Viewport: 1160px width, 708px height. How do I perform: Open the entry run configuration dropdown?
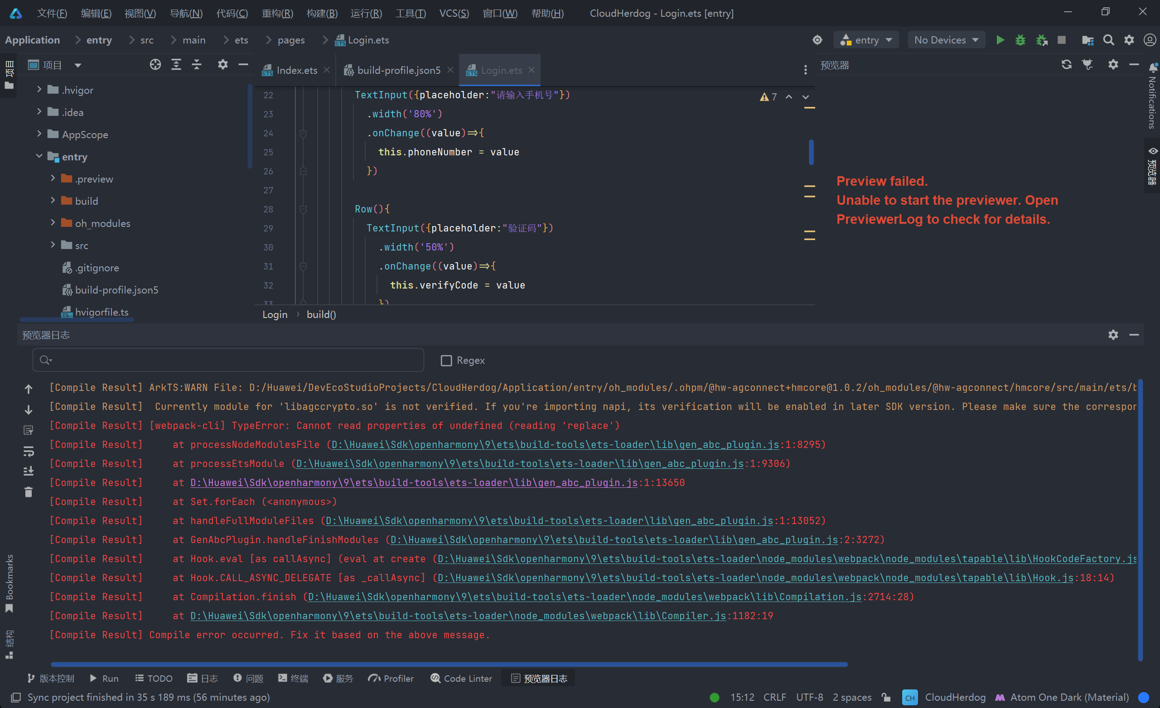pyautogui.click(x=866, y=40)
